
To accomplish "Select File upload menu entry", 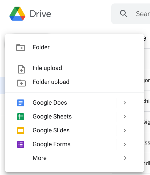I will 74,68.
